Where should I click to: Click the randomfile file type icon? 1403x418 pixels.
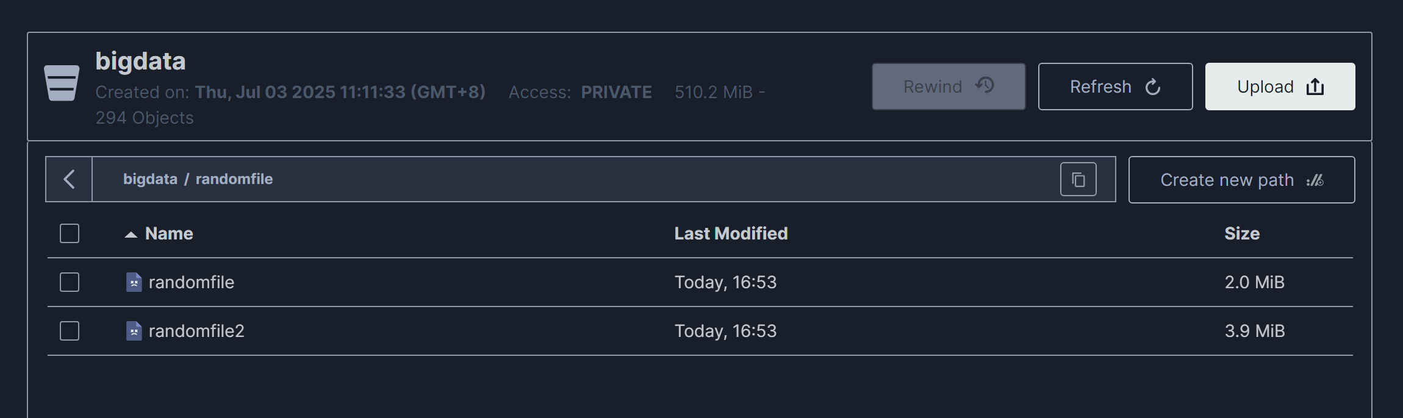[x=134, y=282]
